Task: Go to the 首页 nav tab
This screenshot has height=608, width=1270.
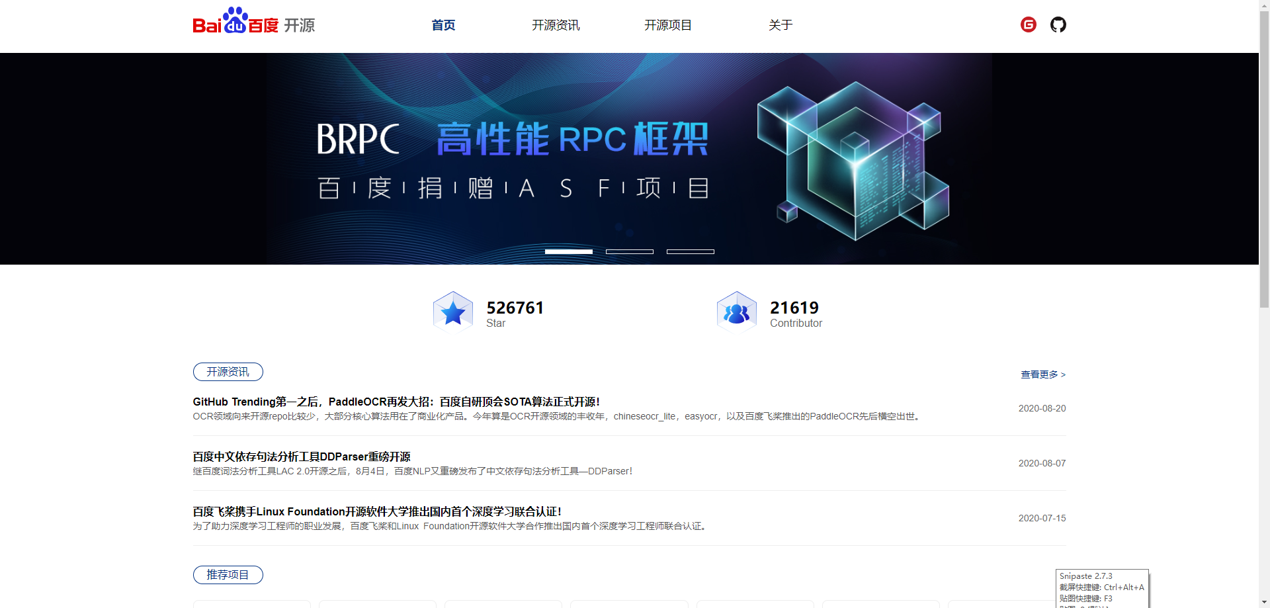Action: (443, 25)
